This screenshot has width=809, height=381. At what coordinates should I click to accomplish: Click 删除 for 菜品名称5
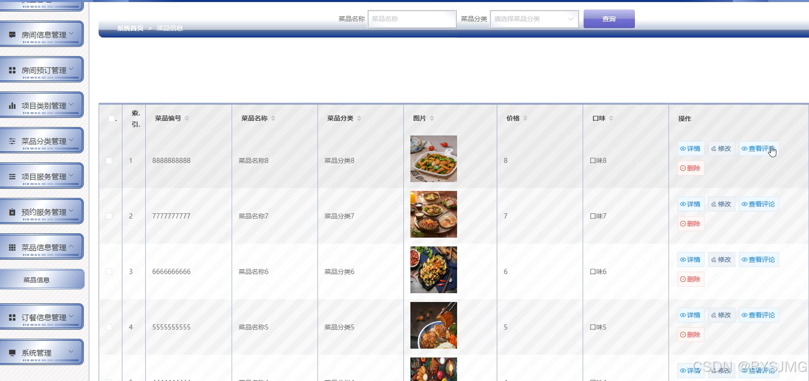(x=691, y=335)
